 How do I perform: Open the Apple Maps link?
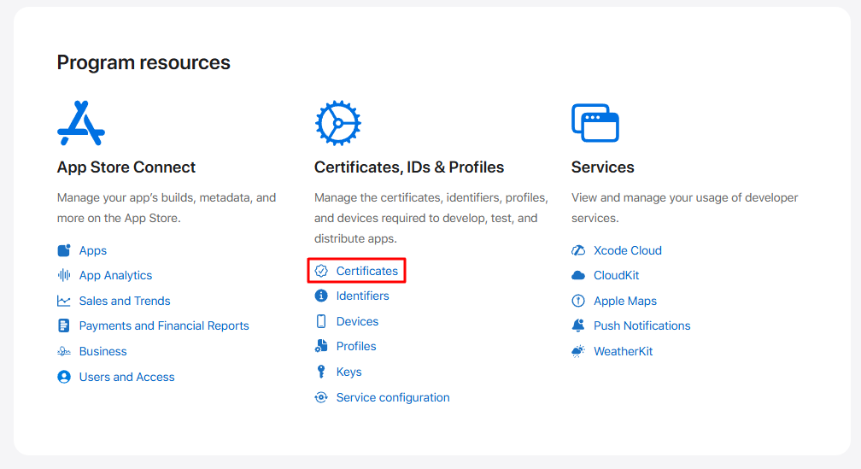point(625,301)
